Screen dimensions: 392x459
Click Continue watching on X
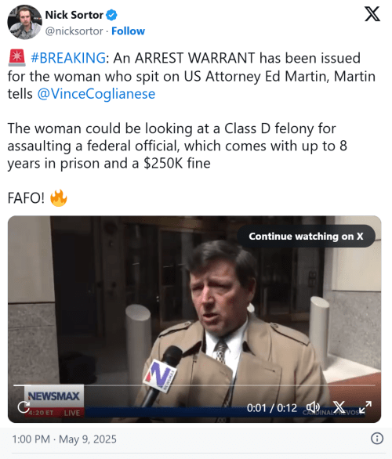coord(306,237)
